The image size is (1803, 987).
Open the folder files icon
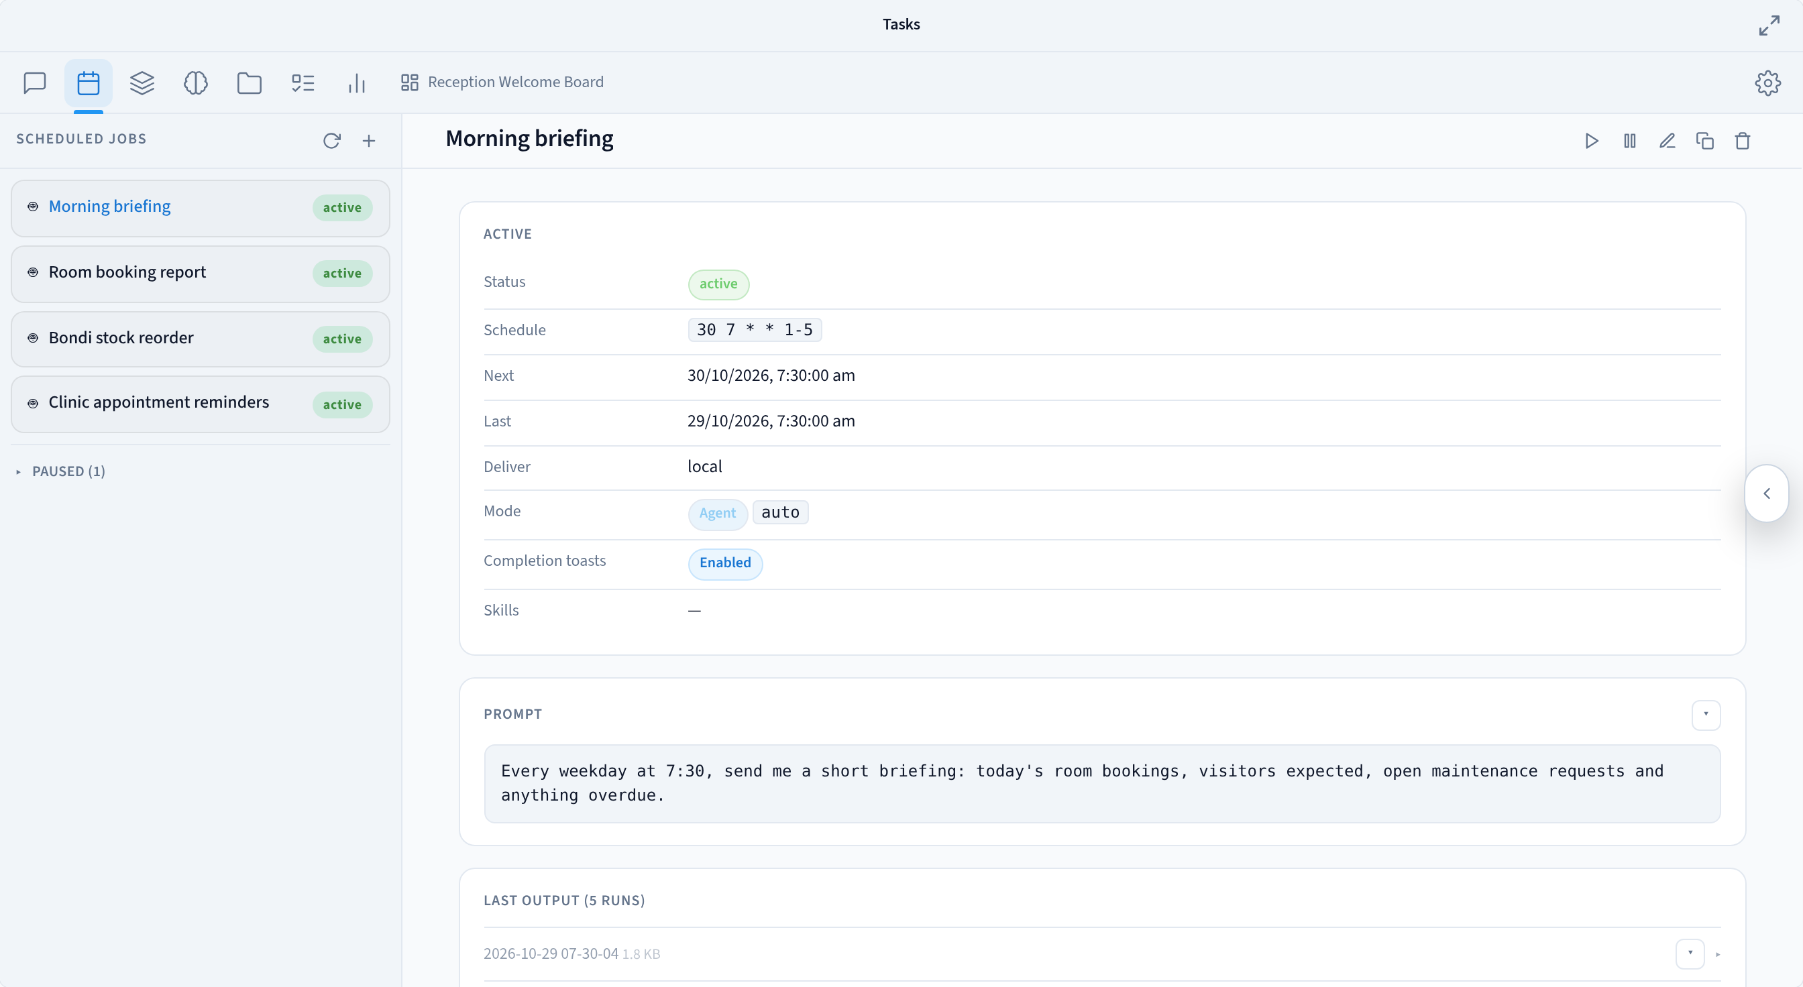click(x=249, y=82)
